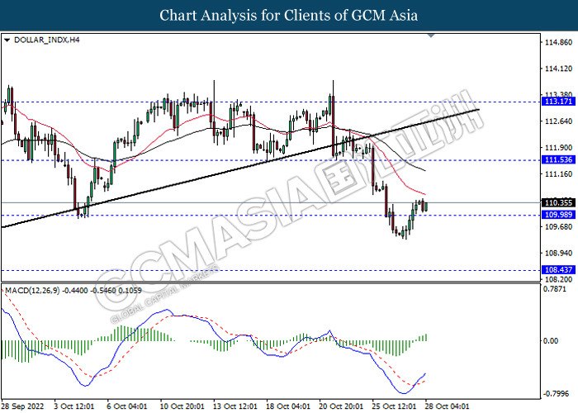The width and height of the screenshot is (578, 413).
Task: Select the 108.437 support level label
Action: (x=558, y=270)
